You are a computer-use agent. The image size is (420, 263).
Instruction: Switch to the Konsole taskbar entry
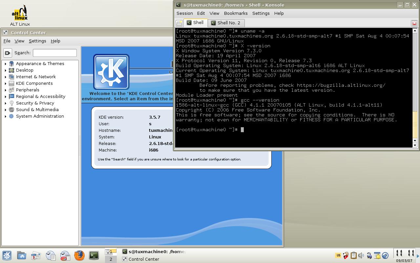(x=154, y=252)
